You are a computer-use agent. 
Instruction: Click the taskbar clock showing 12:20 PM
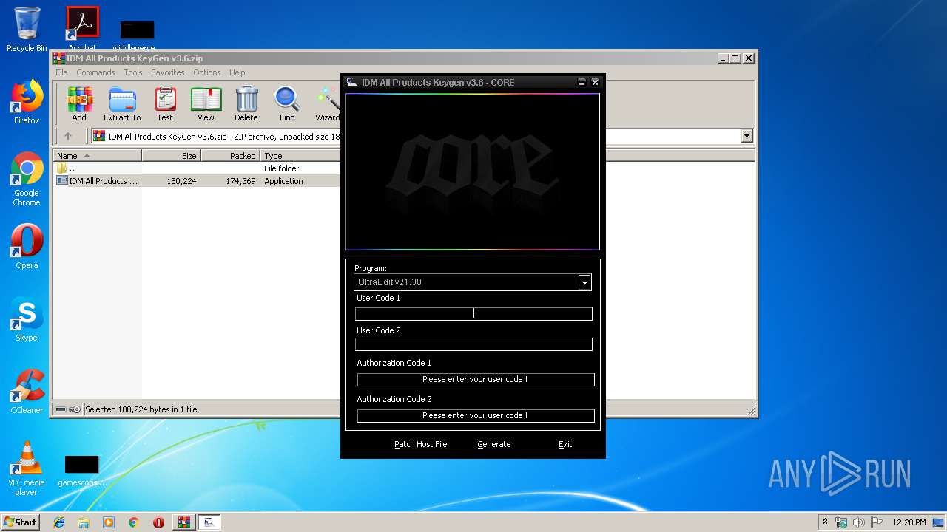click(909, 522)
